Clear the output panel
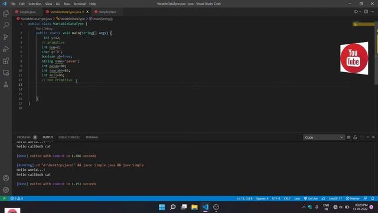 tap(348, 137)
